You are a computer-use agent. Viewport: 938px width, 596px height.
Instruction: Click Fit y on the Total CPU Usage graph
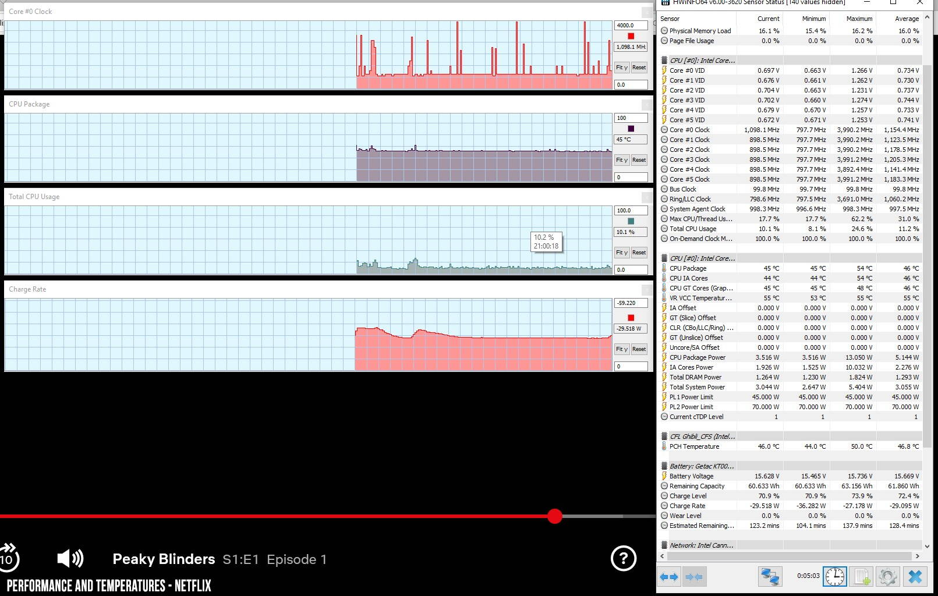[x=622, y=253]
